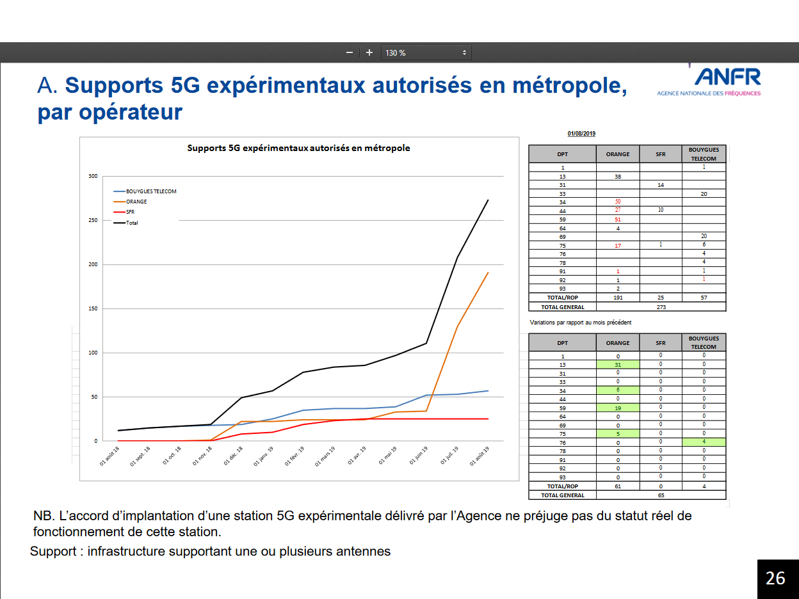Select the SFR value 10 for department 44
This screenshot has height=599, width=799.
click(x=661, y=211)
